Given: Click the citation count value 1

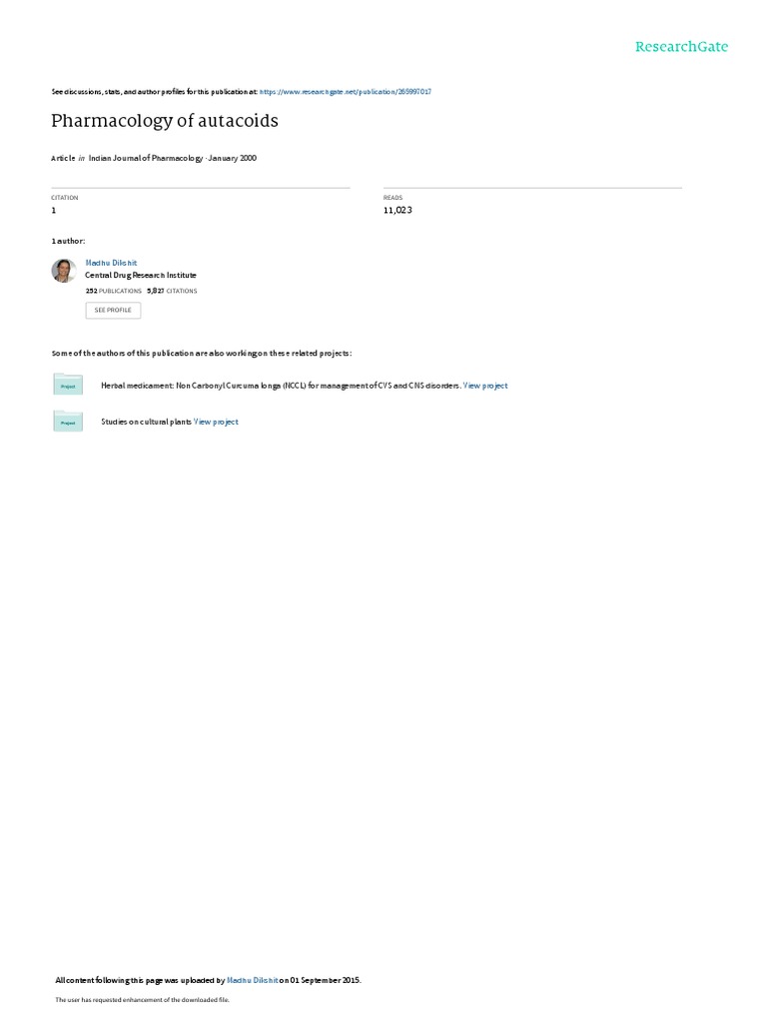Looking at the screenshot, I should click(x=54, y=210).
